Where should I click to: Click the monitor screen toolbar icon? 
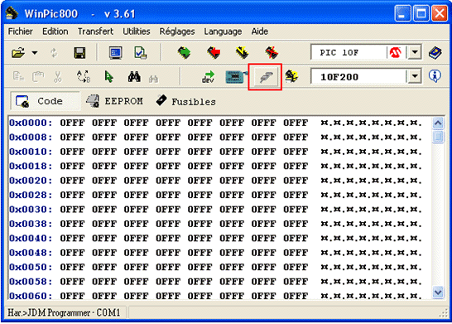(x=116, y=53)
